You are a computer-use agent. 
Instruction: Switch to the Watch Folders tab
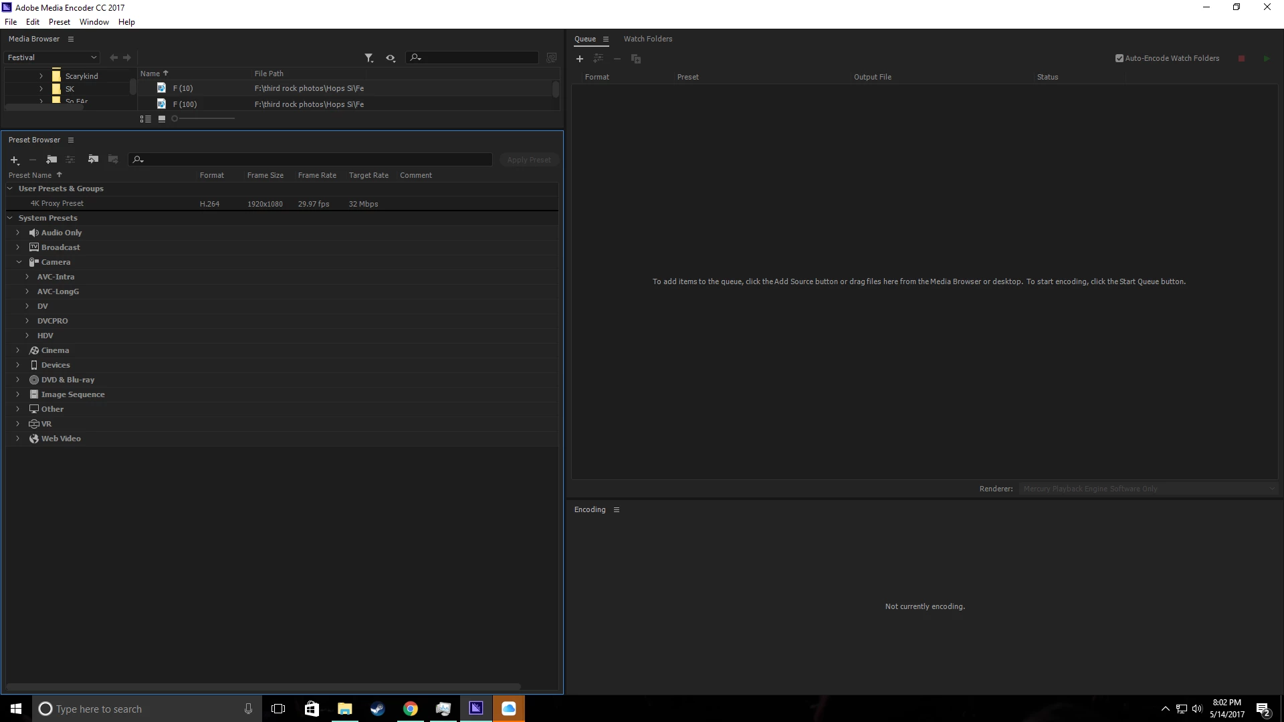pyautogui.click(x=647, y=39)
